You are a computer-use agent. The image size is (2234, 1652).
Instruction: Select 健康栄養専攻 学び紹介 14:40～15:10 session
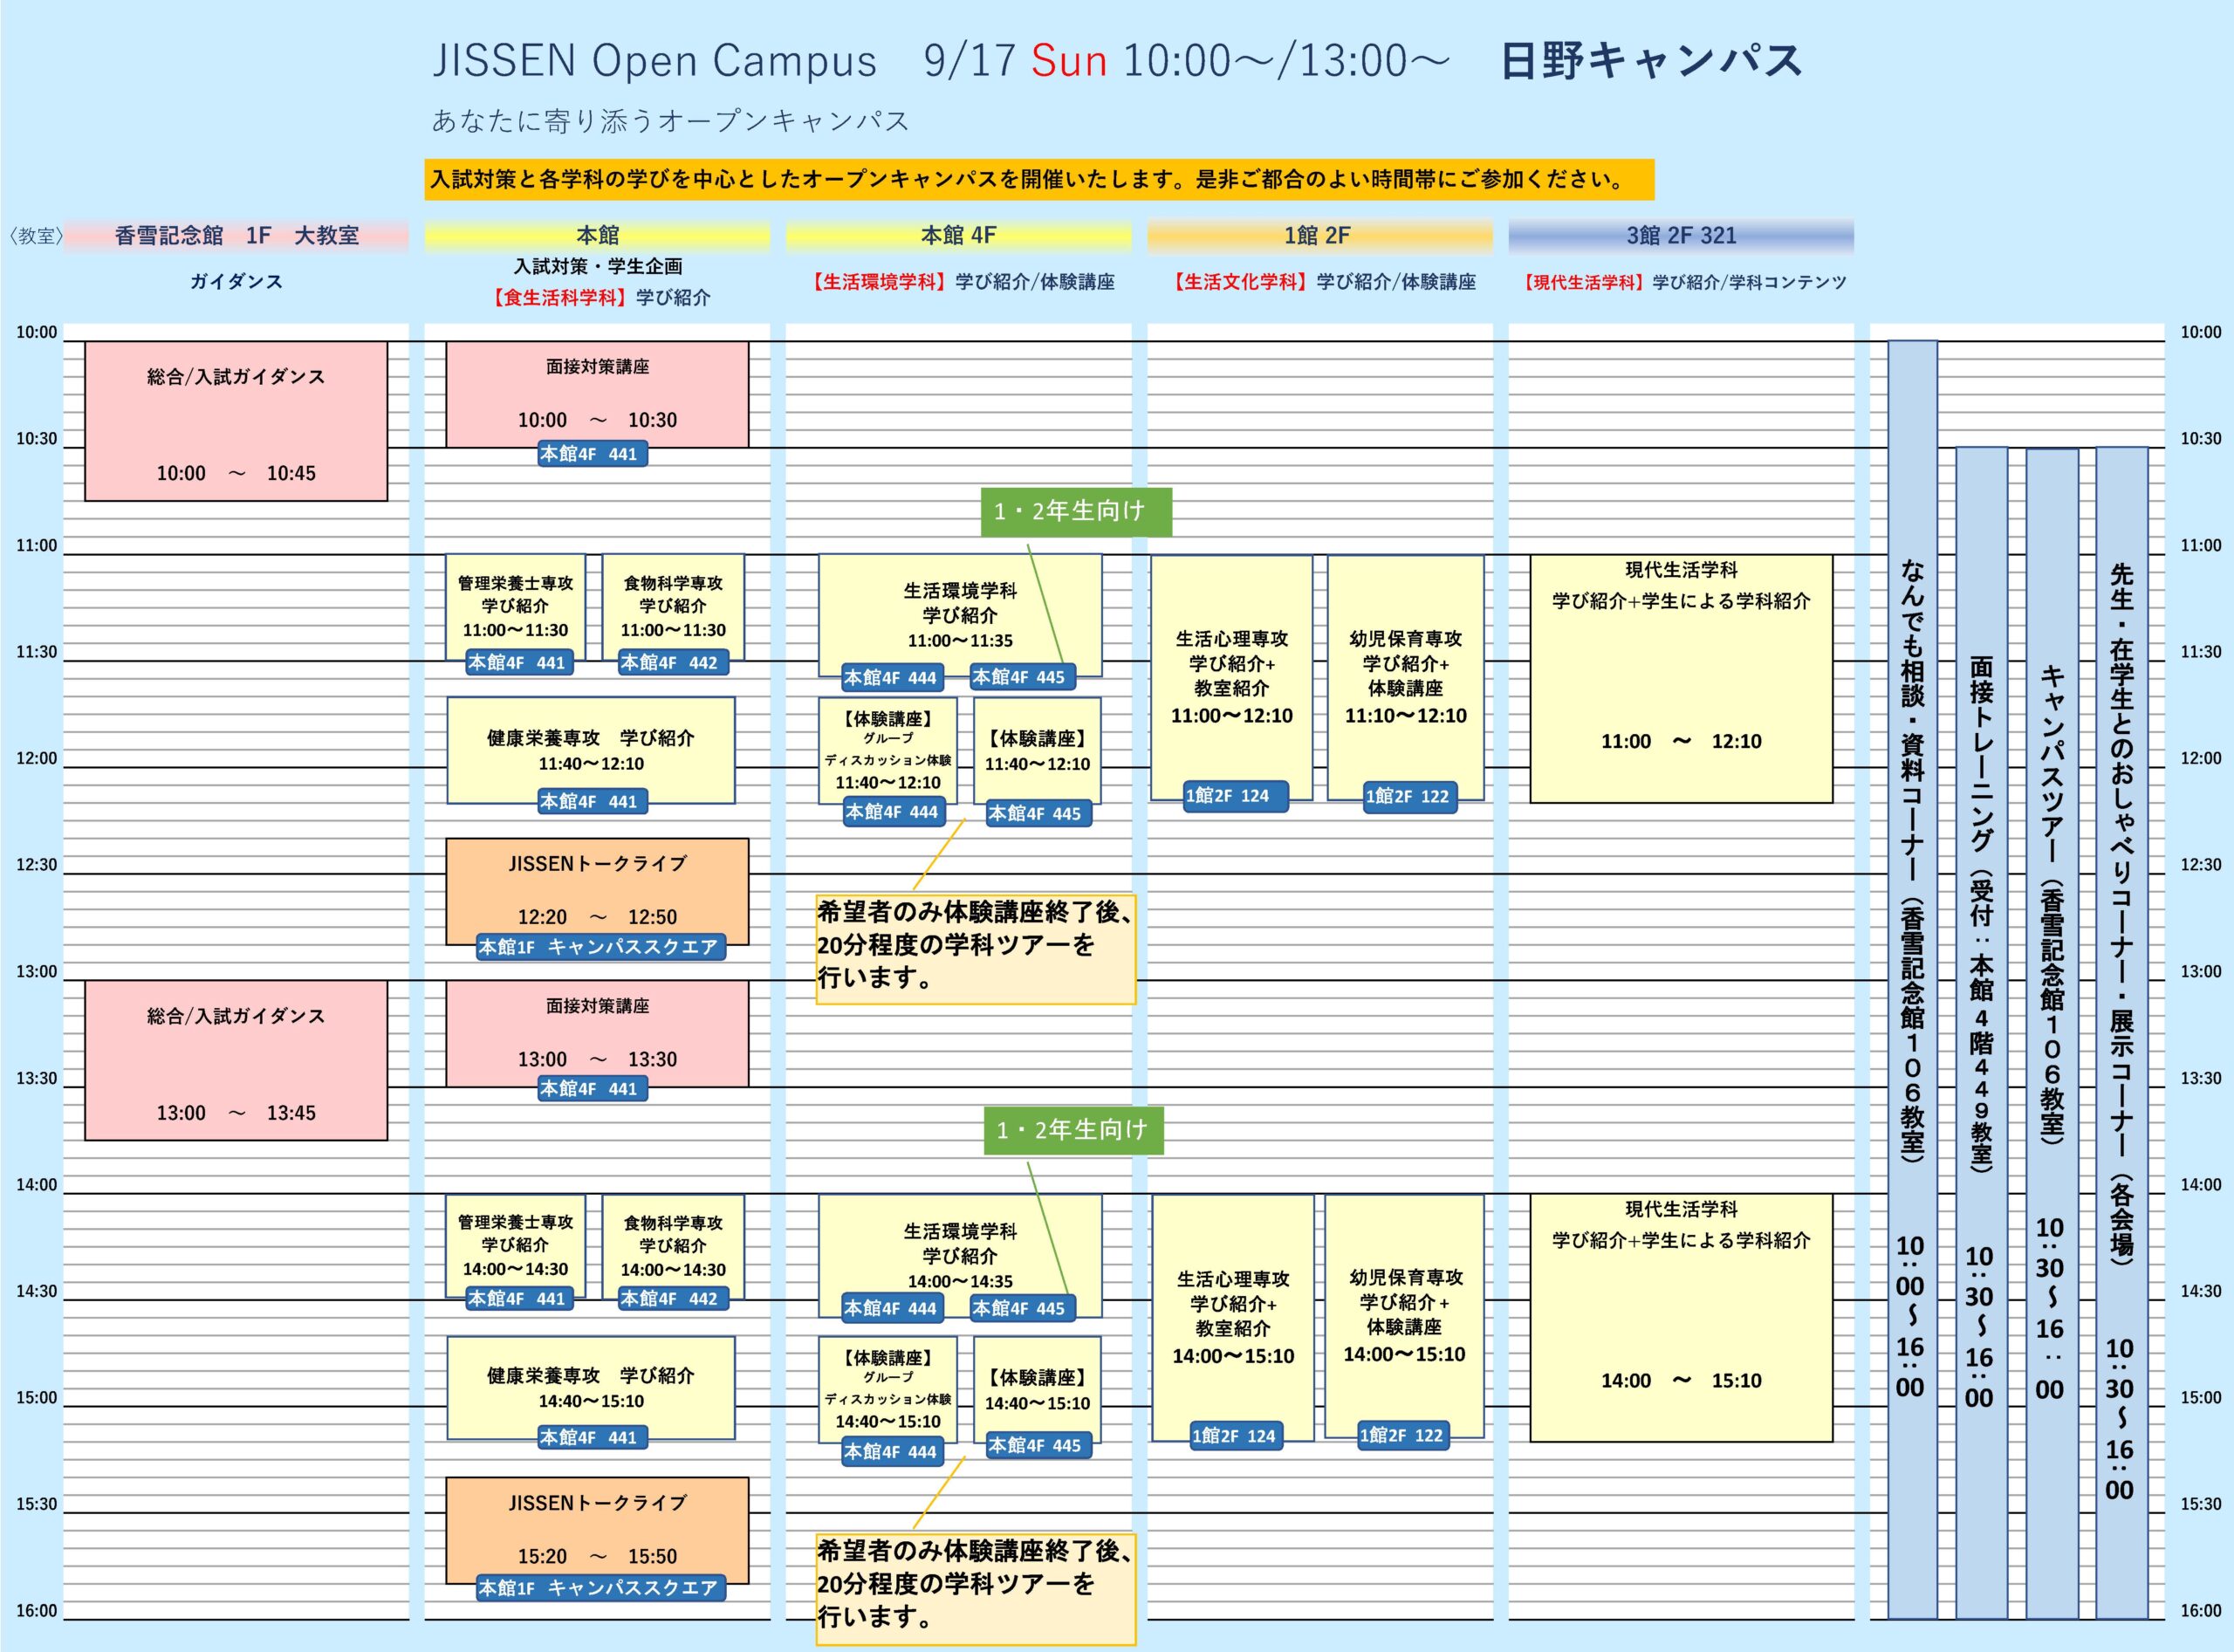pyautogui.click(x=591, y=1388)
